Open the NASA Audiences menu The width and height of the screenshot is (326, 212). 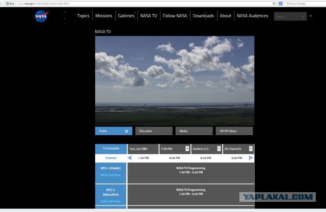tap(253, 16)
